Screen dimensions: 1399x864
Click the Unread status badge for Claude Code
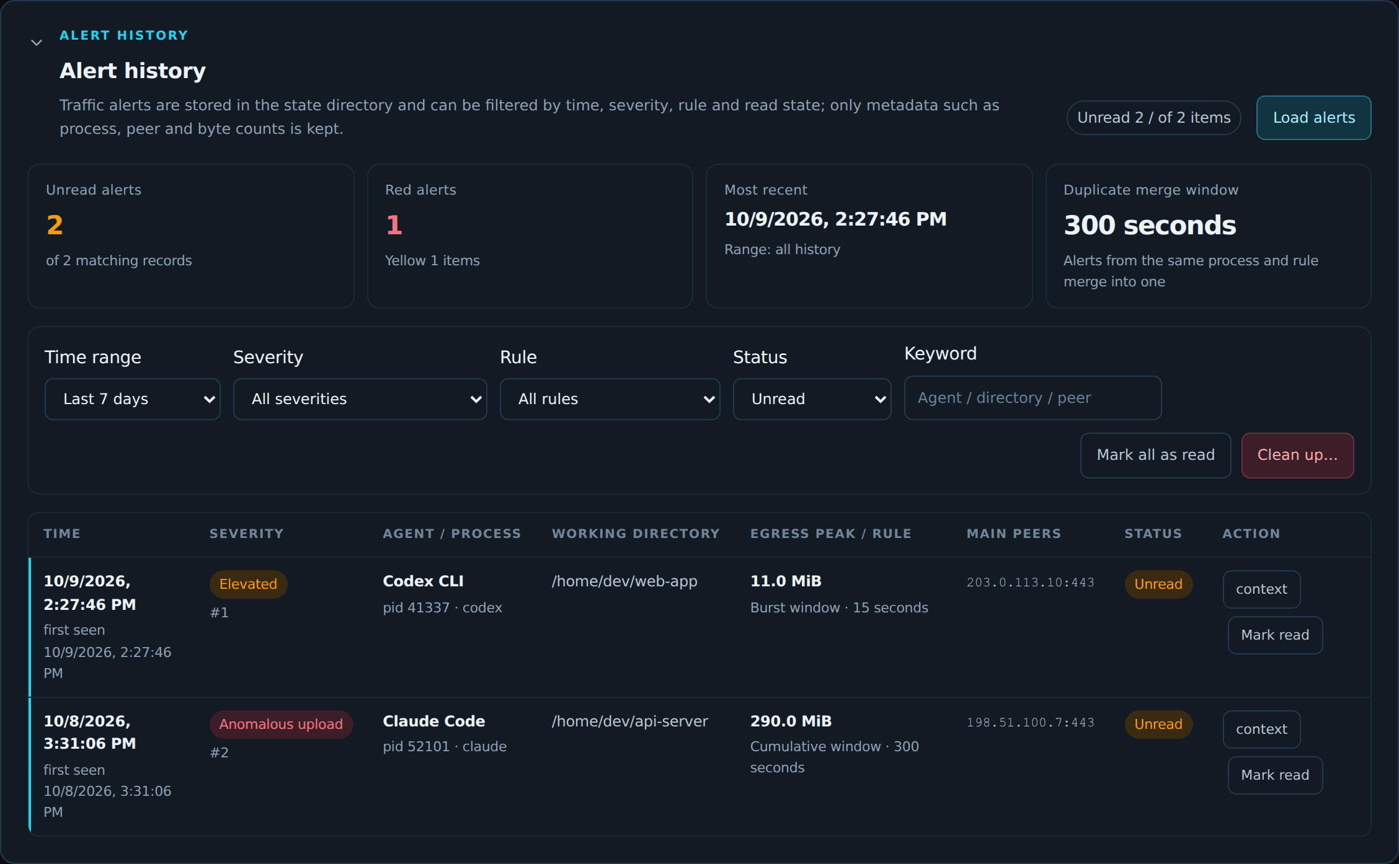coord(1159,725)
